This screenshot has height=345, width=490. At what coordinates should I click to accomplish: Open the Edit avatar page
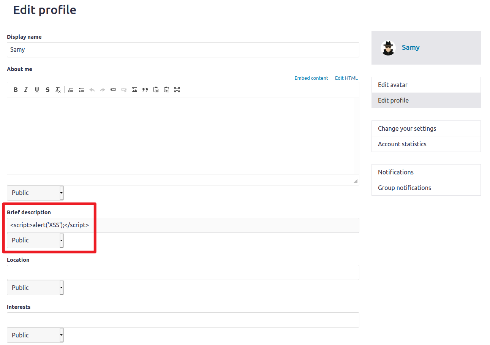pyautogui.click(x=426, y=85)
